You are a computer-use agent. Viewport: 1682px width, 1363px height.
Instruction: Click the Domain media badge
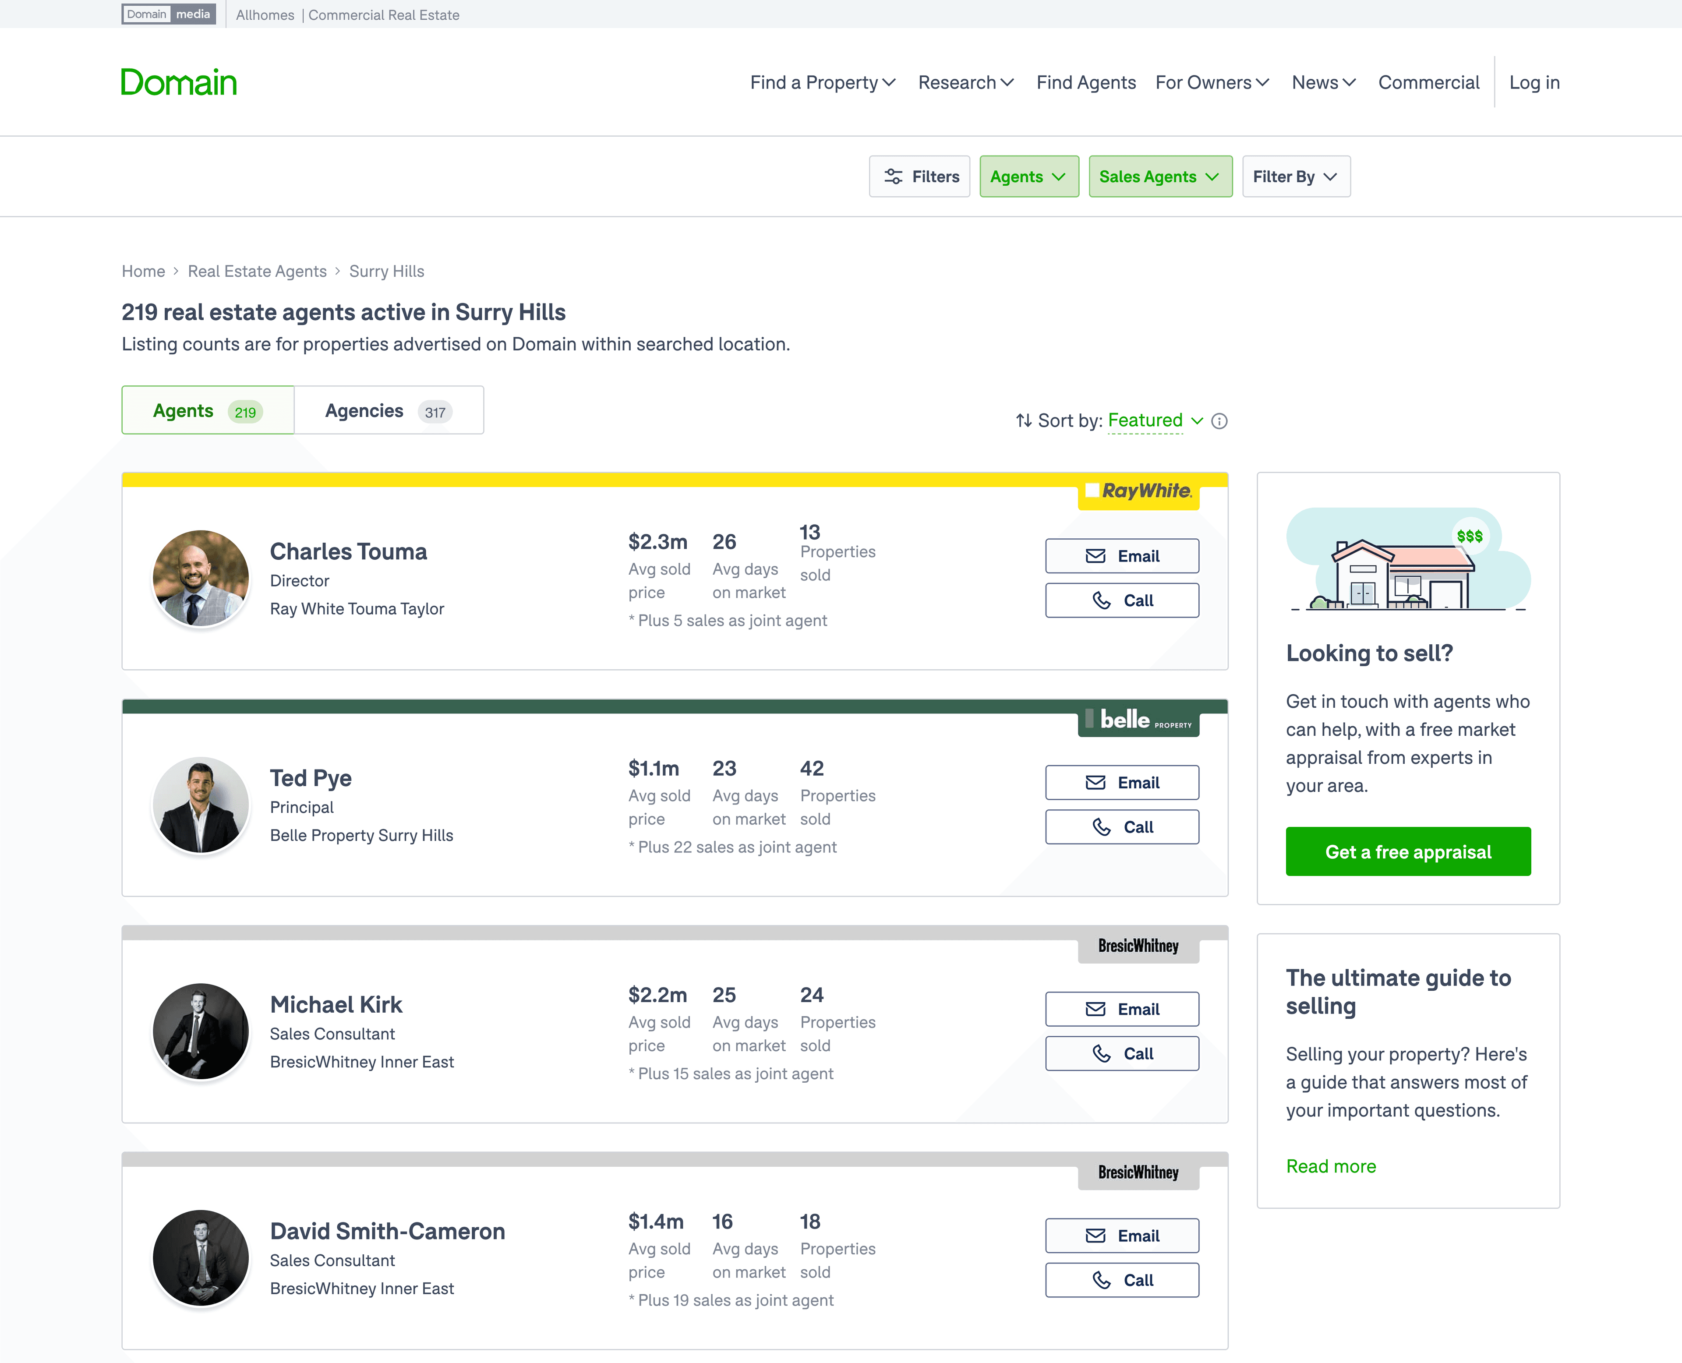click(169, 14)
